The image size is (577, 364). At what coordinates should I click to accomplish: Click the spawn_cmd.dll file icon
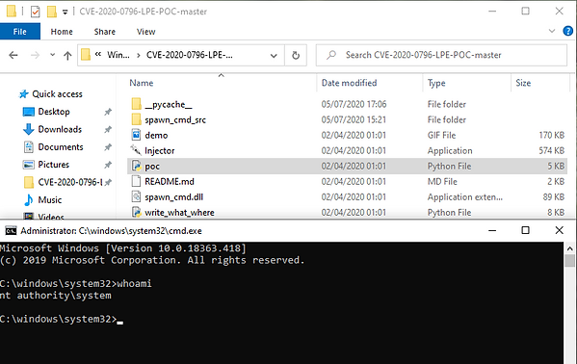pos(136,196)
